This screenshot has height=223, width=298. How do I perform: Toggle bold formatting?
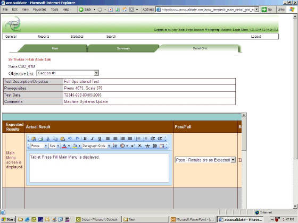pyautogui.click(x=85, y=139)
